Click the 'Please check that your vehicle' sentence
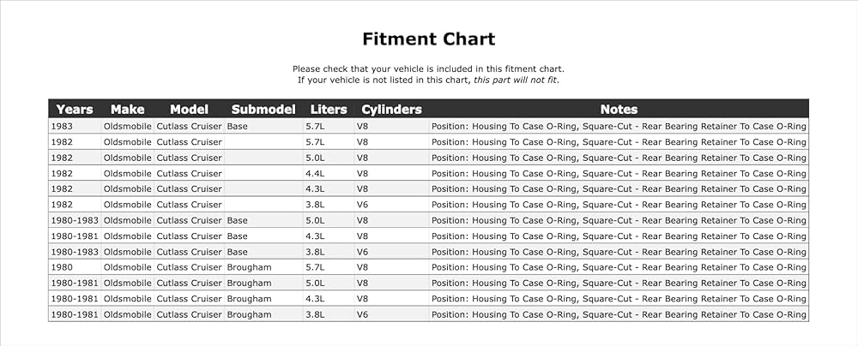 tap(428, 69)
